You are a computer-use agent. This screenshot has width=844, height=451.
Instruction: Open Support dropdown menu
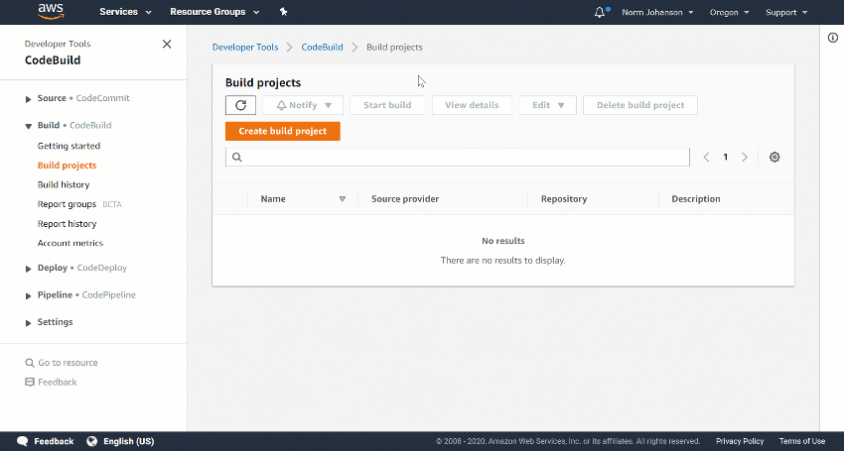(x=786, y=12)
